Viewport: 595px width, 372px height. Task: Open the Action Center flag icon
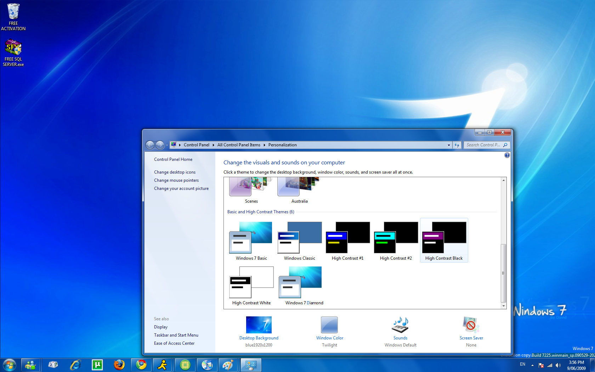(541, 365)
